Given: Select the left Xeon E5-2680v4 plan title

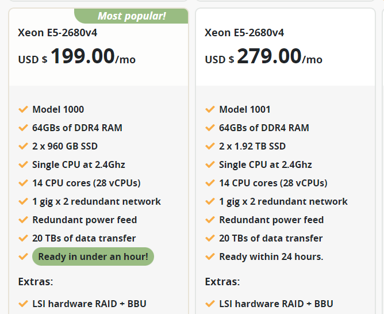Looking at the screenshot, I should pos(57,33).
